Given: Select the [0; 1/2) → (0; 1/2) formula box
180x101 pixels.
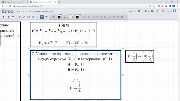Looking at the screenshot, I should coord(139,56).
